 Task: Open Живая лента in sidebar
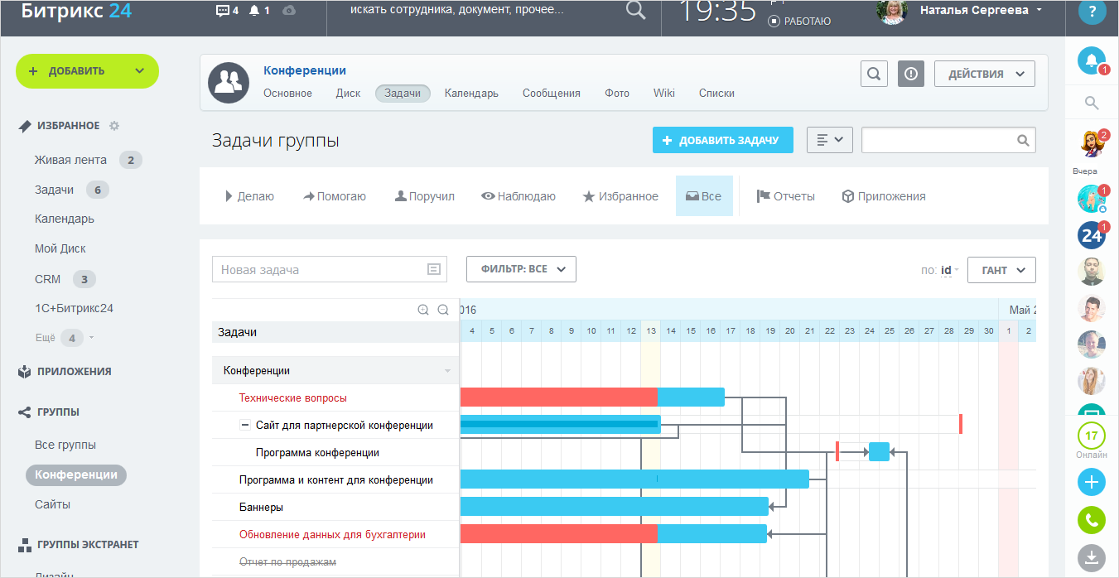click(x=70, y=160)
